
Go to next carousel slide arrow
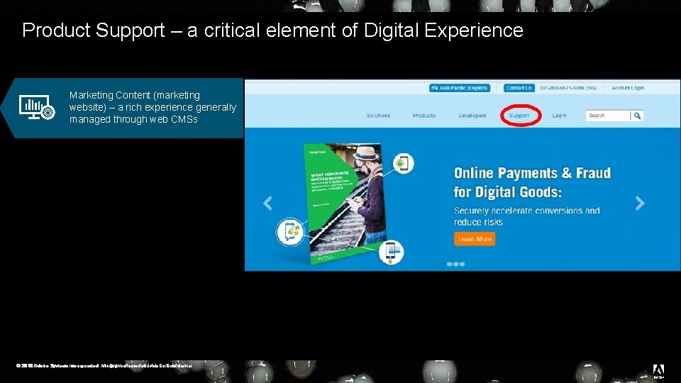click(640, 203)
